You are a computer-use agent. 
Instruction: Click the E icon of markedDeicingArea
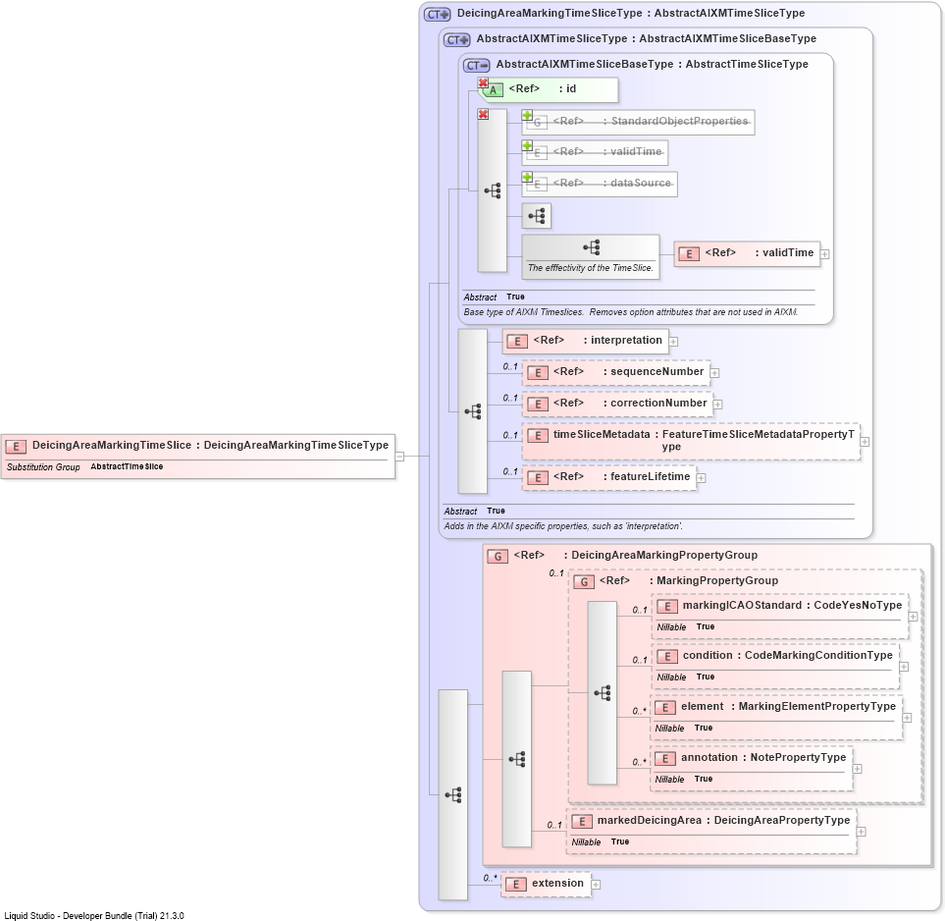582,822
